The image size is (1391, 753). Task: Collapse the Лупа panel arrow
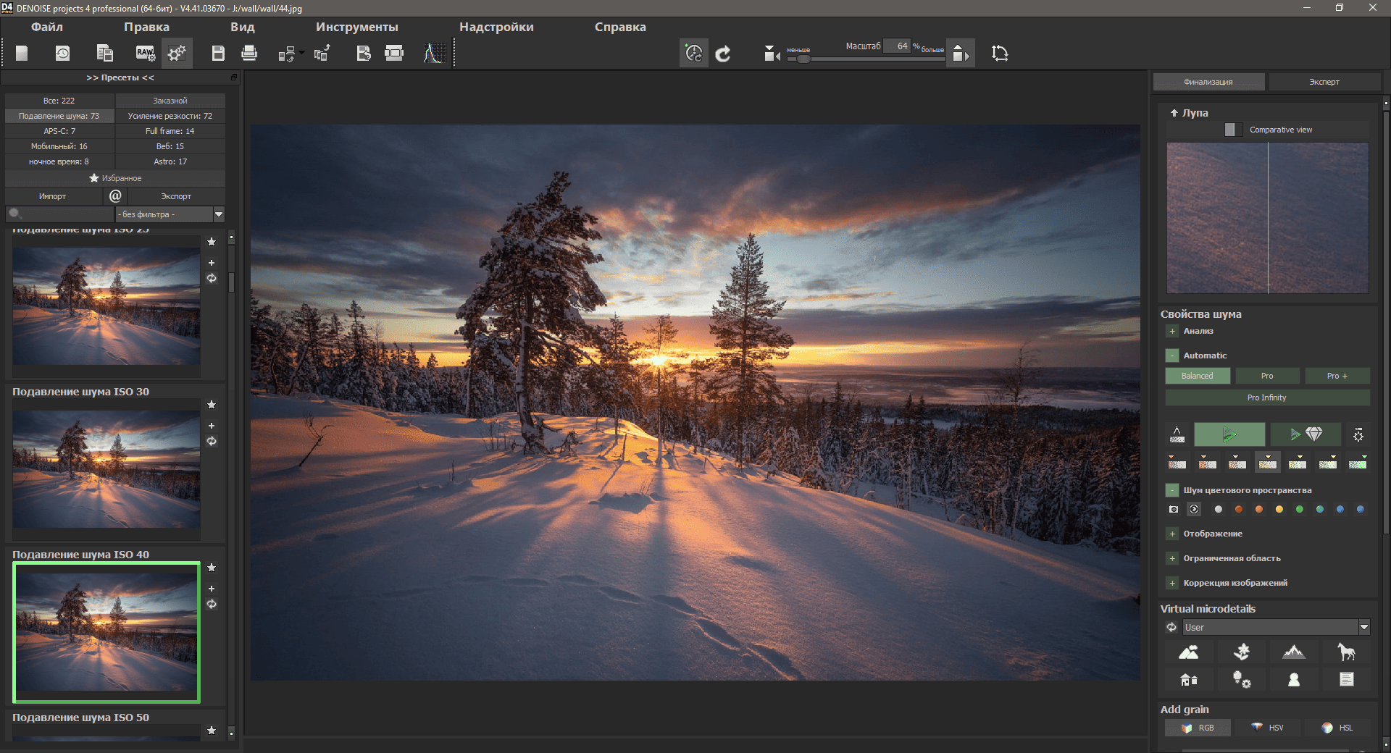click(1174, 113)
